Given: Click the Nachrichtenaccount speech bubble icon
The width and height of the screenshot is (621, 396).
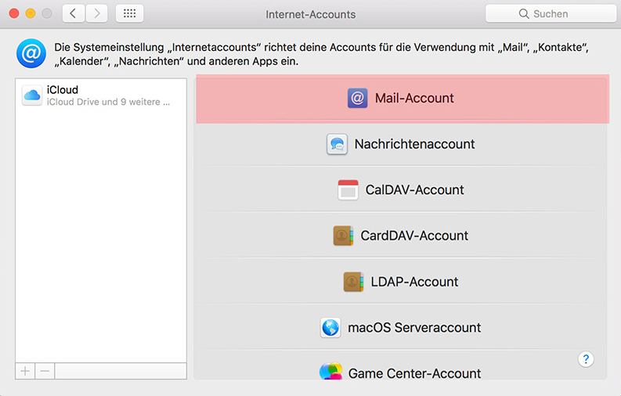Looking at the screenshot, I should coord(337,144).
